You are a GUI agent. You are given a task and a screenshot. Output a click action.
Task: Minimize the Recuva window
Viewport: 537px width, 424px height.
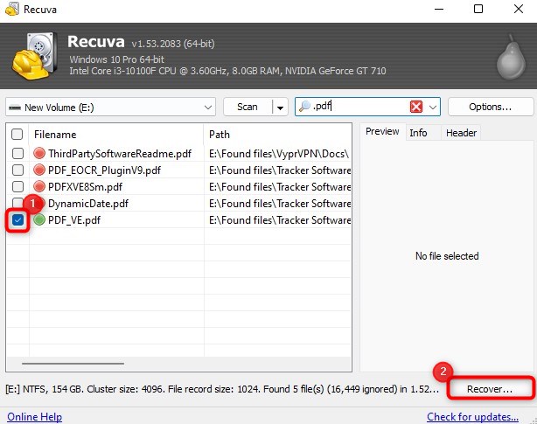(439, 9)
